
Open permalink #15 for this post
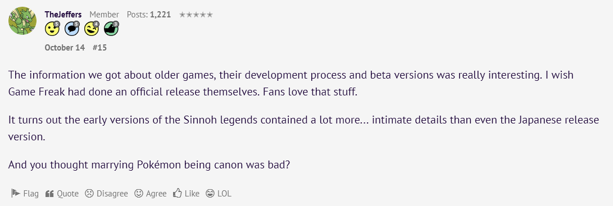click(x=99, y=48)
